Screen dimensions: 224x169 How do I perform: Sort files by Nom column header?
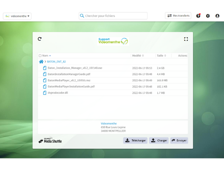[x=46, y=56]
